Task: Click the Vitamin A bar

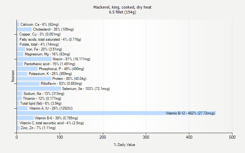Action: click(22, 108)
